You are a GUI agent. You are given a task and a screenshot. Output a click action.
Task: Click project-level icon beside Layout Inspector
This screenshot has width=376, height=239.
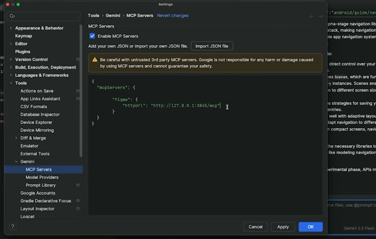[78, 208]
